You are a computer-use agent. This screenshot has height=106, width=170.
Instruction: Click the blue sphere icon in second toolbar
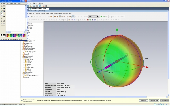[x=75, y=20]
